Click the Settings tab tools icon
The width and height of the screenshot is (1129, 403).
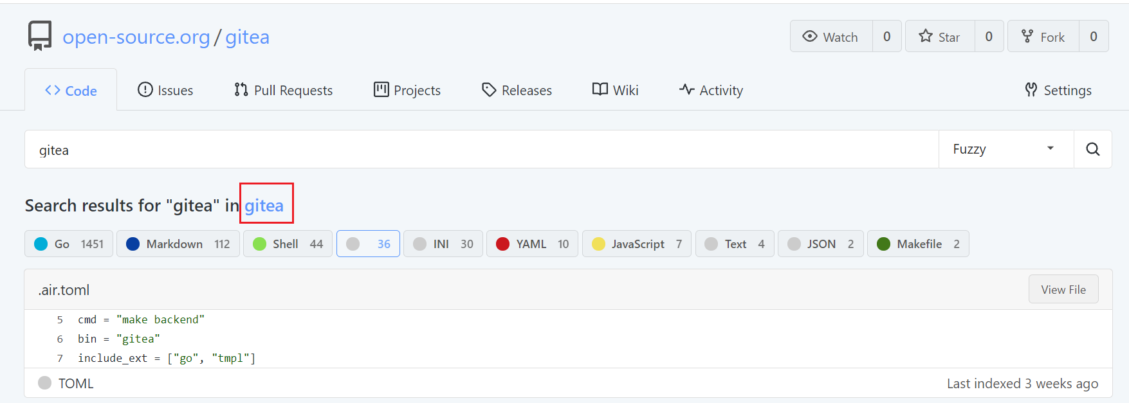[1031, 89]
